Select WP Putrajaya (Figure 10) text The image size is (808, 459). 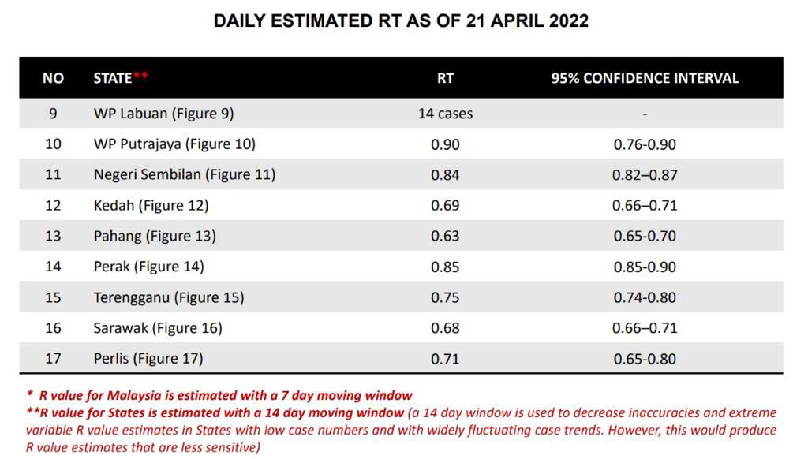click(x=174, y=144)
